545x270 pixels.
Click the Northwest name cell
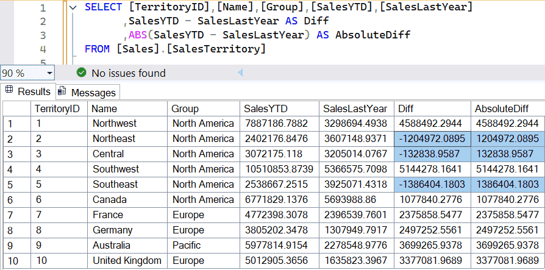pyautogui.click(x=127, y=123)
